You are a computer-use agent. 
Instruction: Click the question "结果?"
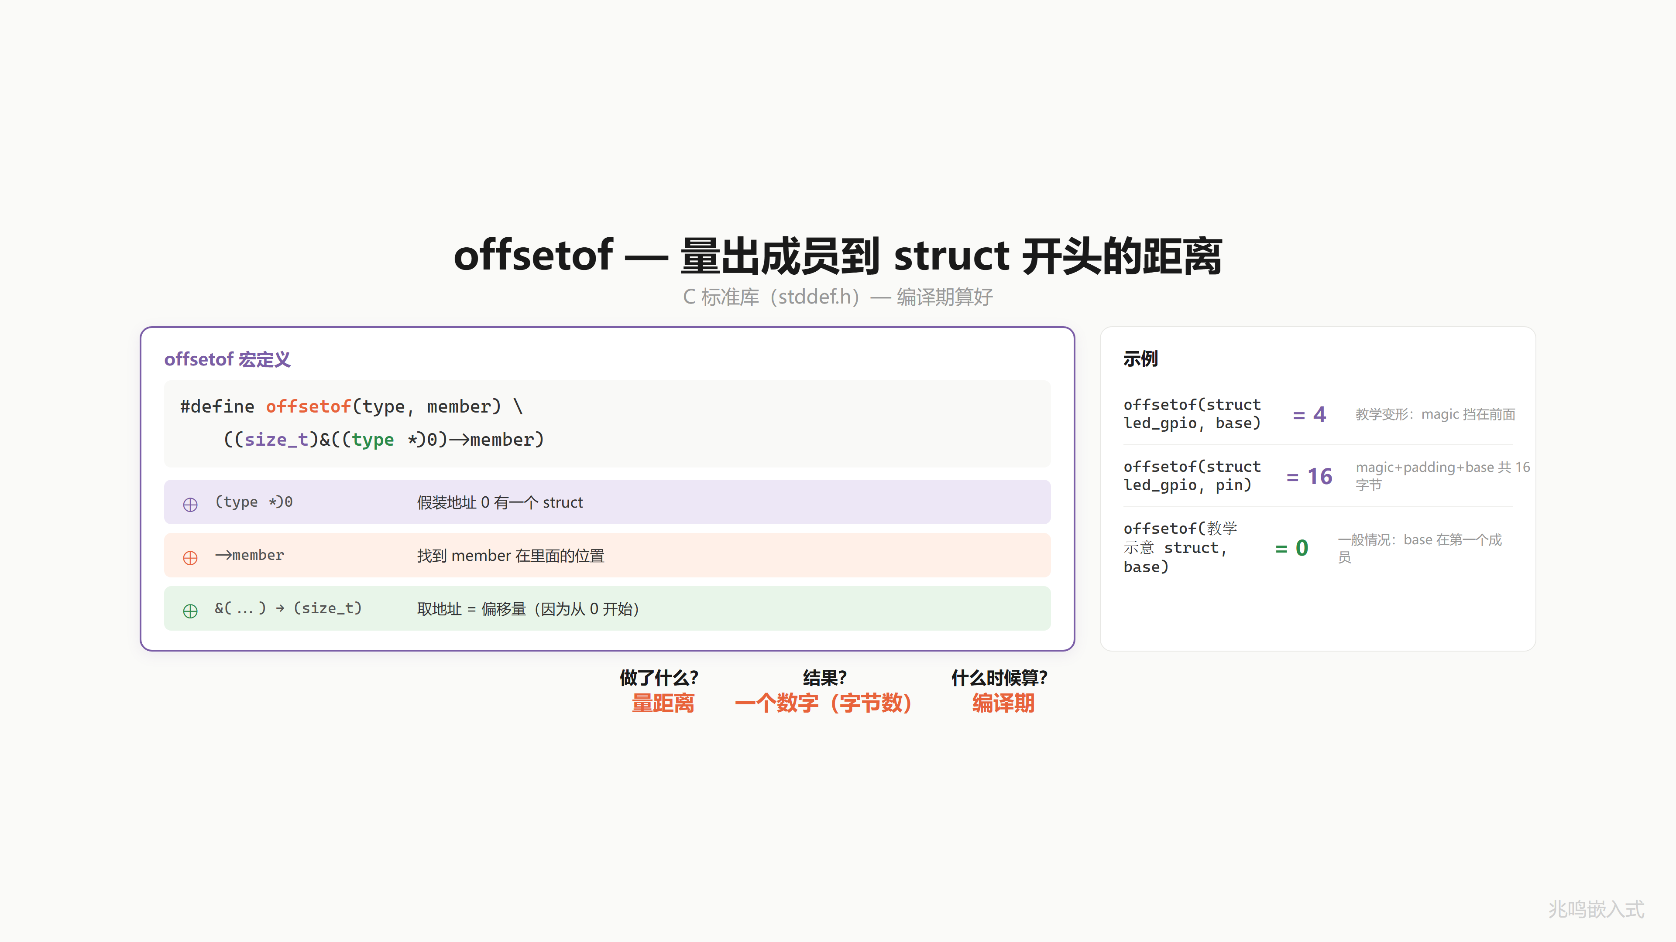[x=824, y=678]
